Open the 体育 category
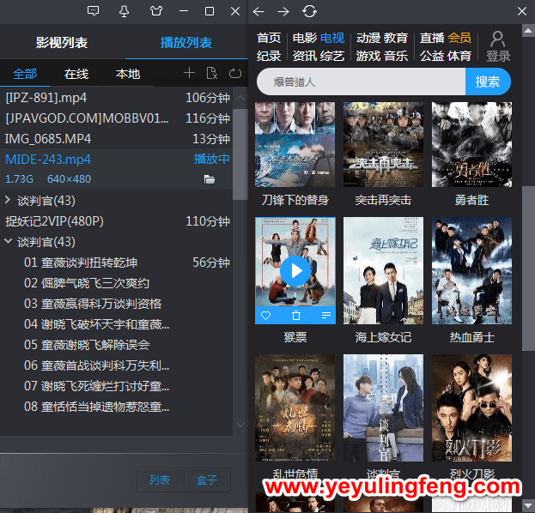 coord(459,56)
